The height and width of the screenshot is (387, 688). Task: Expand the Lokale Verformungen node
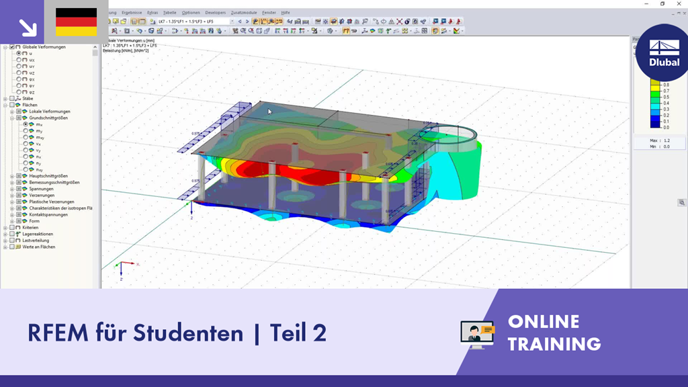[x=12, y=112]
